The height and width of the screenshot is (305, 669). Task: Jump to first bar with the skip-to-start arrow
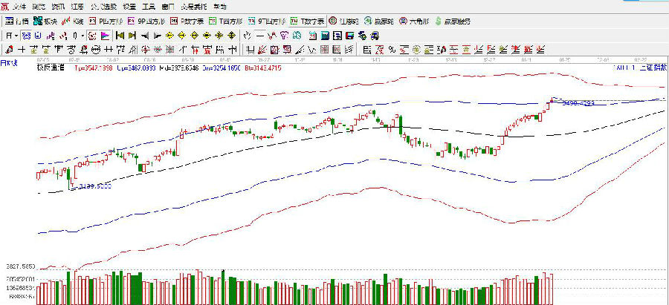[119, 35]
